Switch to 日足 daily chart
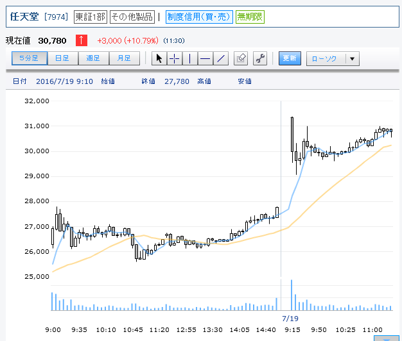Image resolution: width=402 pixels, height=341 pixels. point(63,58)
